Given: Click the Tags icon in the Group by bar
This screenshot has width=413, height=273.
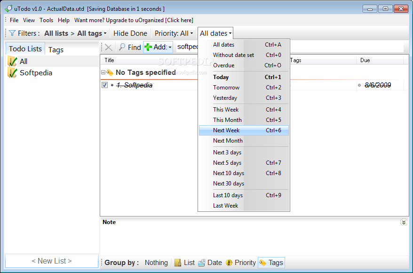Looking at the screenshot, I should point(262,263).
